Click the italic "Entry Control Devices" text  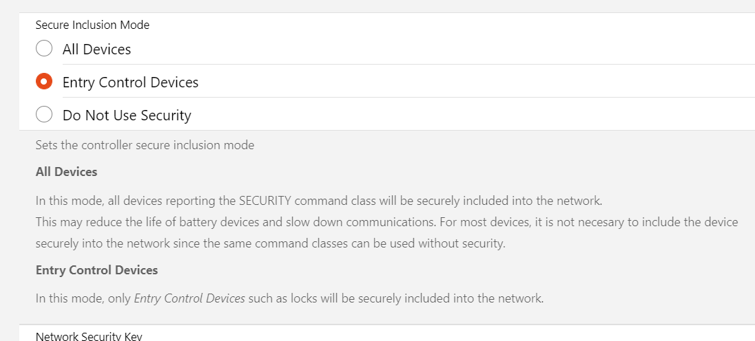tap(189, 298)
